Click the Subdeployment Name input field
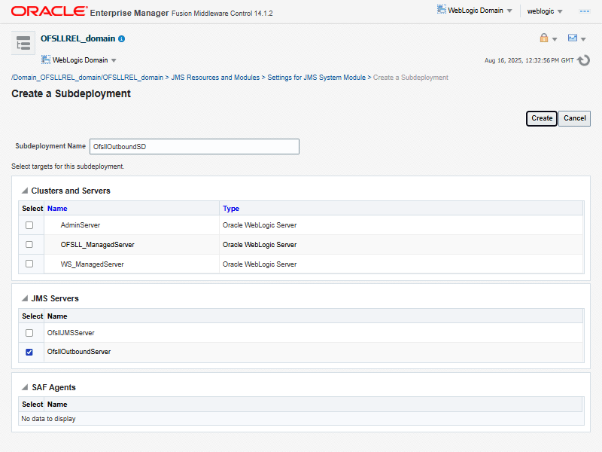 194,146
